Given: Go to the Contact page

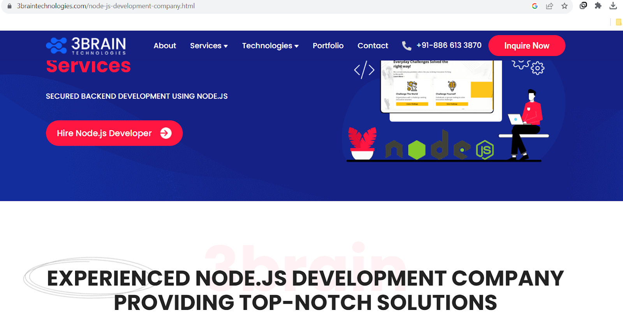Looking at the screenshot, I should 373,46.
